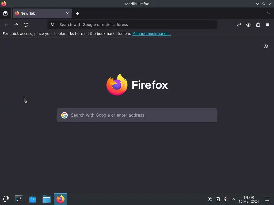Switch to Firefox taskbar entry
This screenshot has height=205, width=274.
pyautogui.click(x=60, y=199)
